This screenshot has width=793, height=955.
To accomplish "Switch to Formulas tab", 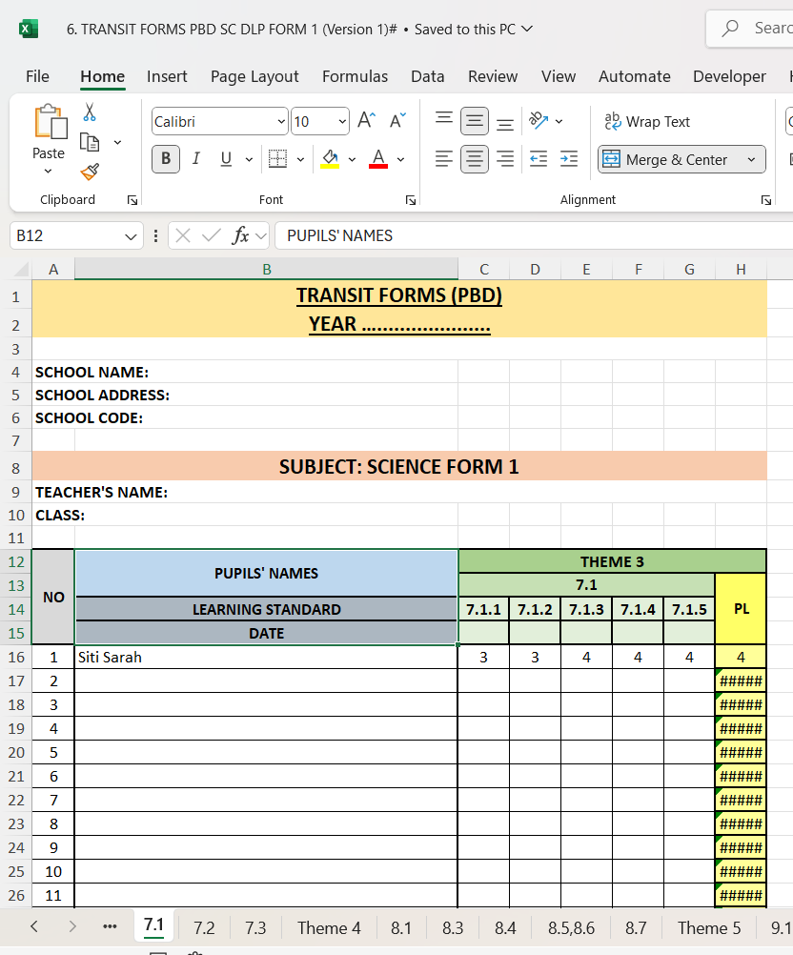I will pyautogui.click(x=356, y=77).
